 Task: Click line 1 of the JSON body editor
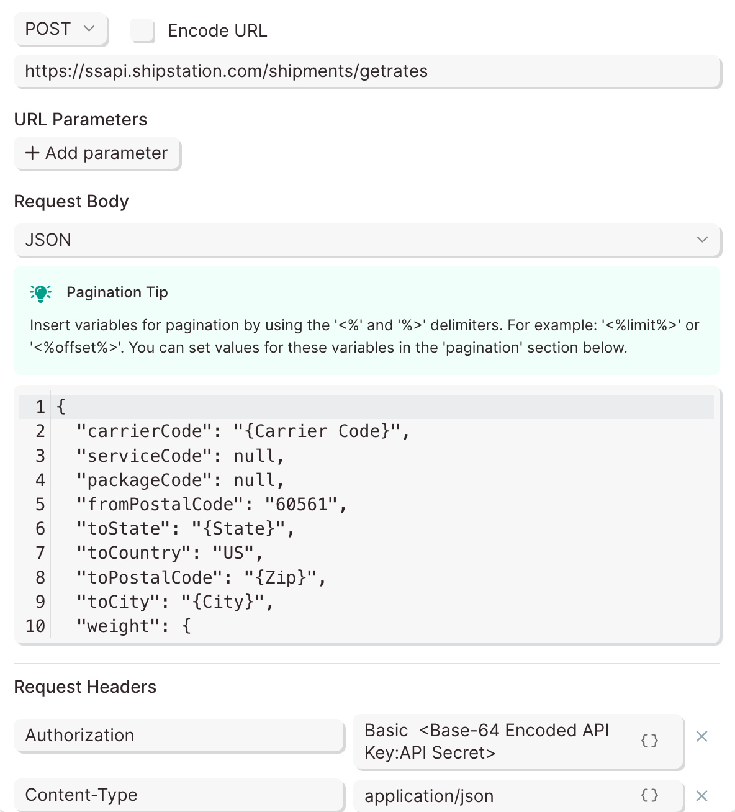coord(372,407)
